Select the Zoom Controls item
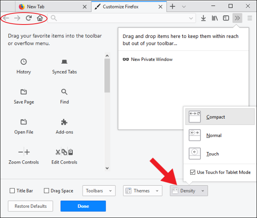This screenshot has height=218, width=257. pyautogui.click(x=24, y=156)
